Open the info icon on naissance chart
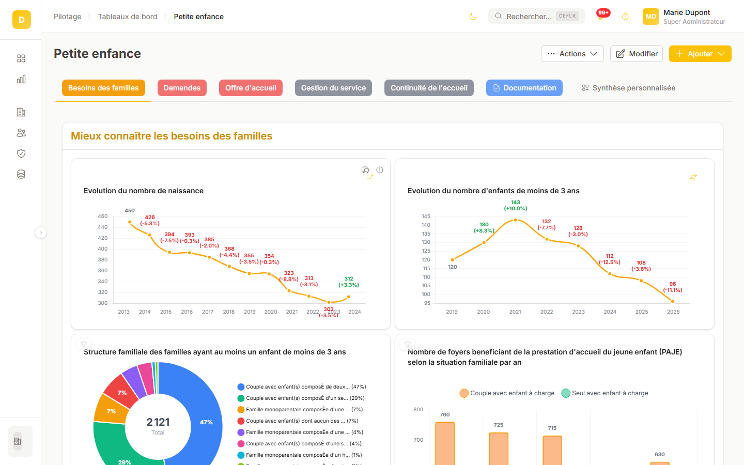Screen dimensions: 744x465 [x=380, y=170]
